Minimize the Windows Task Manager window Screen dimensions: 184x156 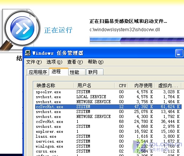click(x=179, y=53)
